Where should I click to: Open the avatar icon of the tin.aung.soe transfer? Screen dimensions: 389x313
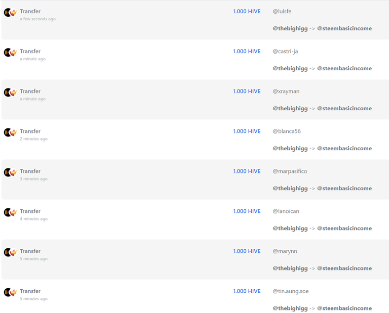pos(10,292)
